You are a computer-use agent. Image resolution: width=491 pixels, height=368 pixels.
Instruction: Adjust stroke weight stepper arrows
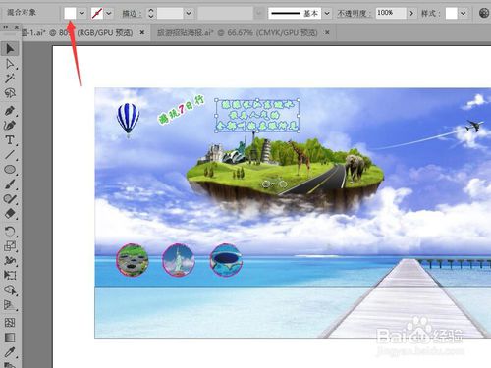151,13
